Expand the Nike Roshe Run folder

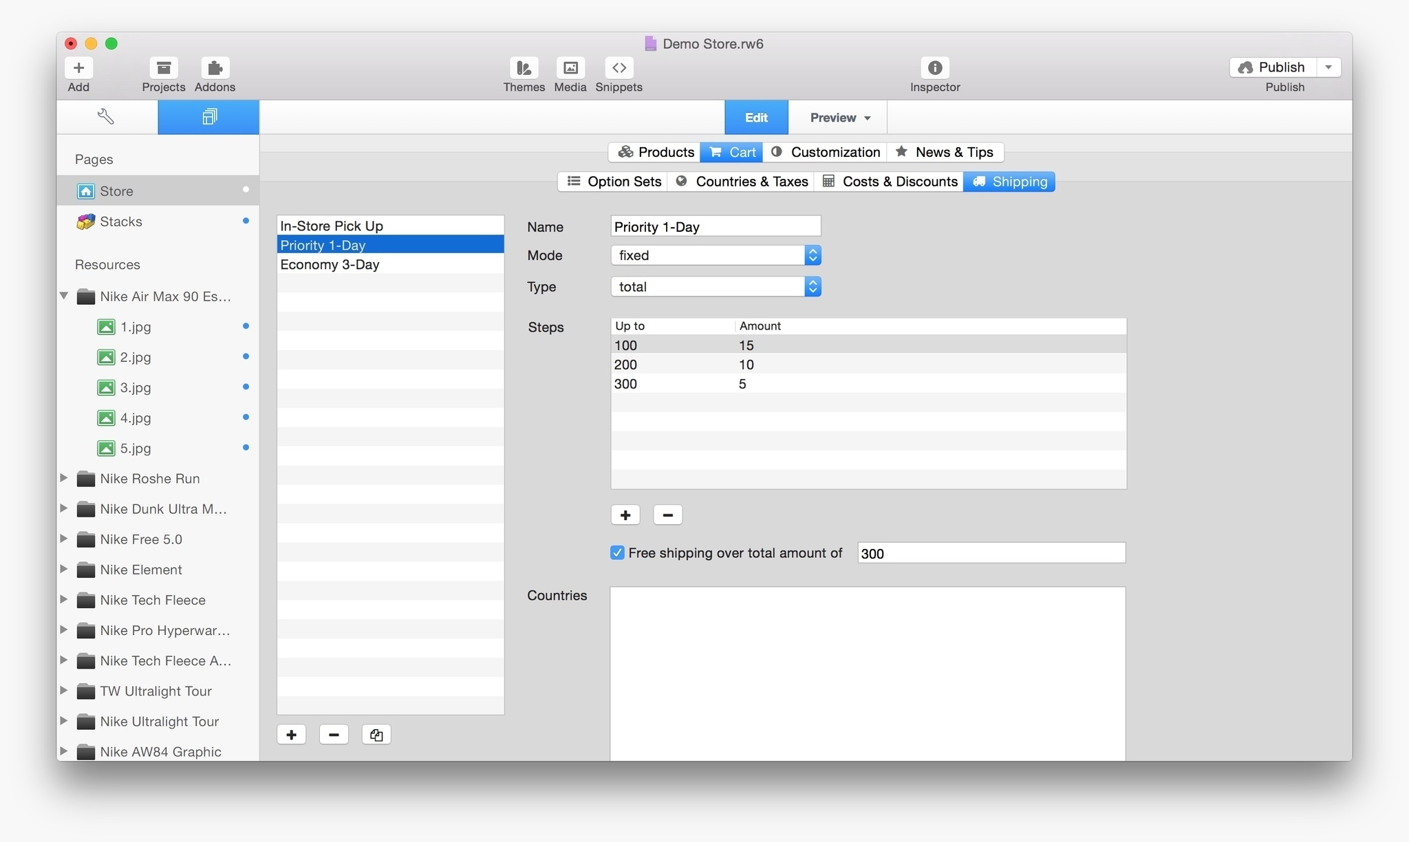coord(64,478)
